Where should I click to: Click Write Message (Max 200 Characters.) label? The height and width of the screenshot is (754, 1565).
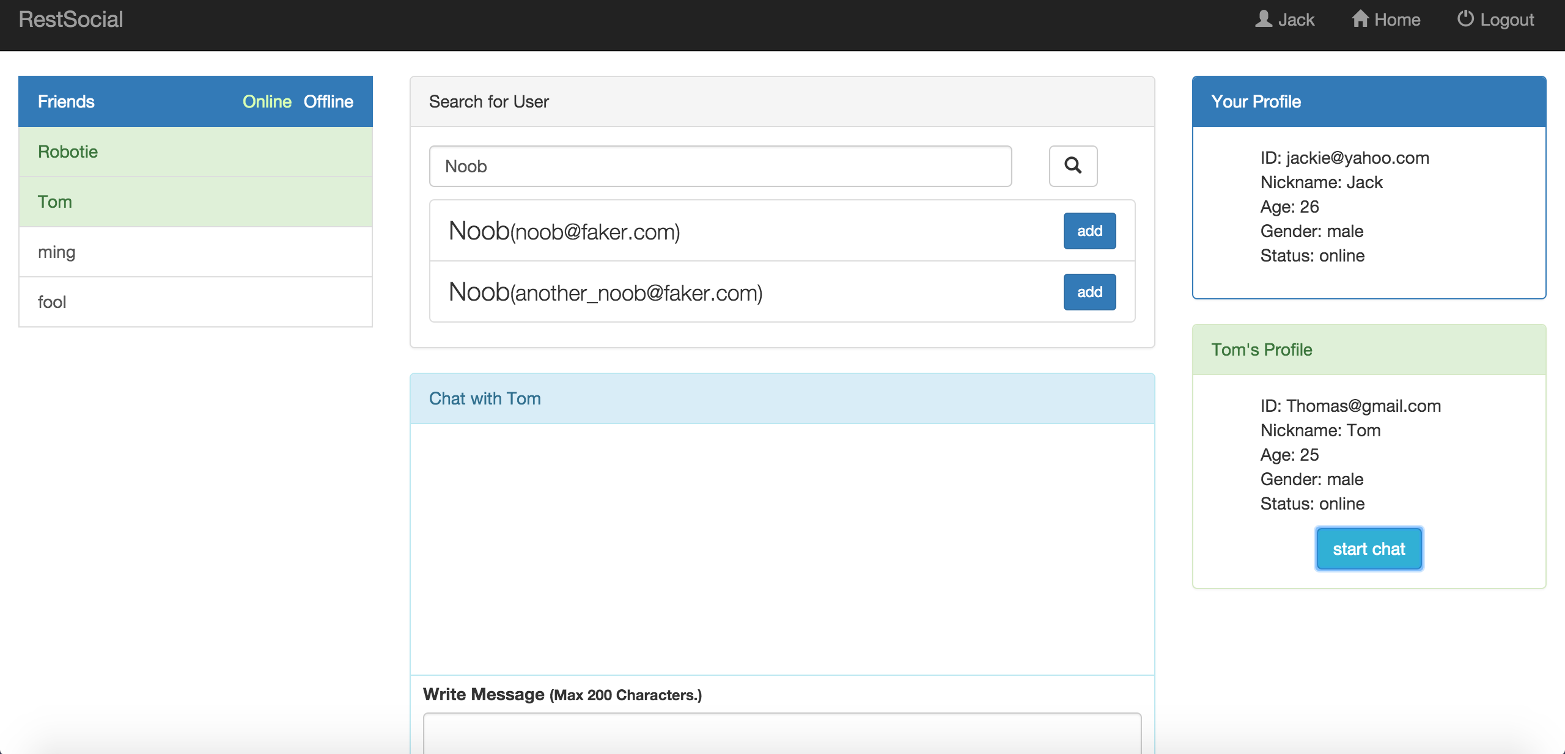click(x=562, y=695)
